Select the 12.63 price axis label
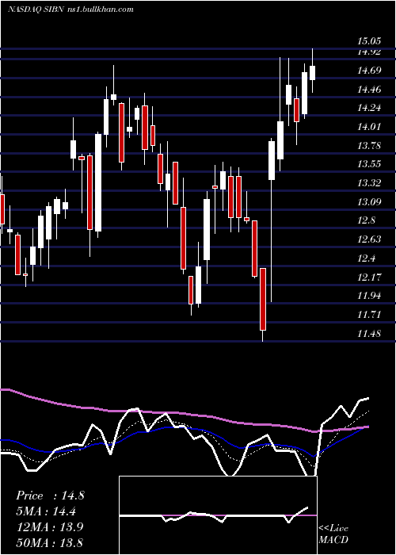 click(369, 239)
